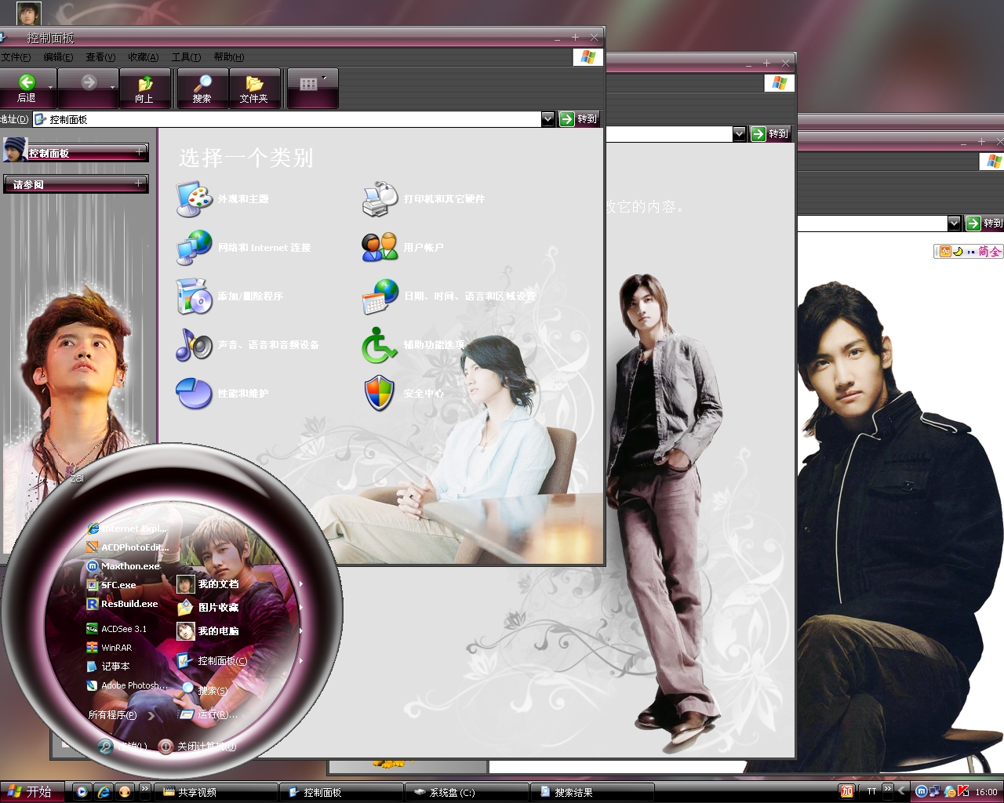Open the 帮助(H) menu
1004x803 pixels.
tap(229, 57)
